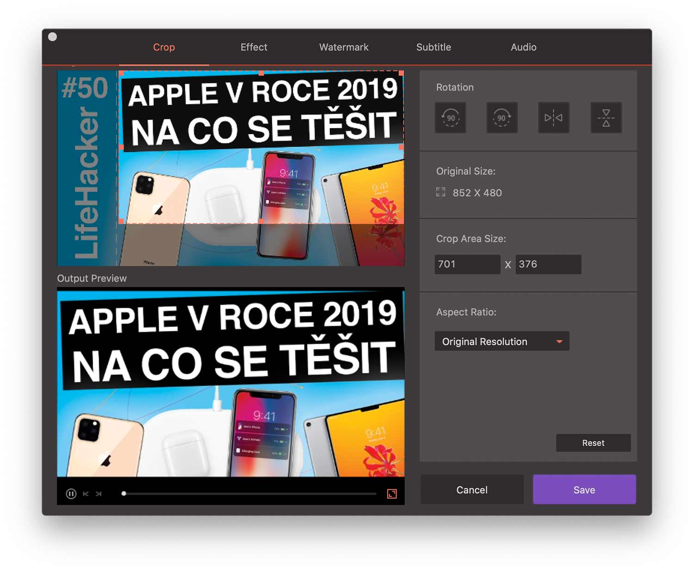Click the crop height field showing 376
This screenshot has height=571, width=694.
pyautogui.click(x=548, y=264)
